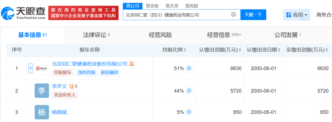Clear the search box text
The image size is (332, 122).
(x=233, y=15)
